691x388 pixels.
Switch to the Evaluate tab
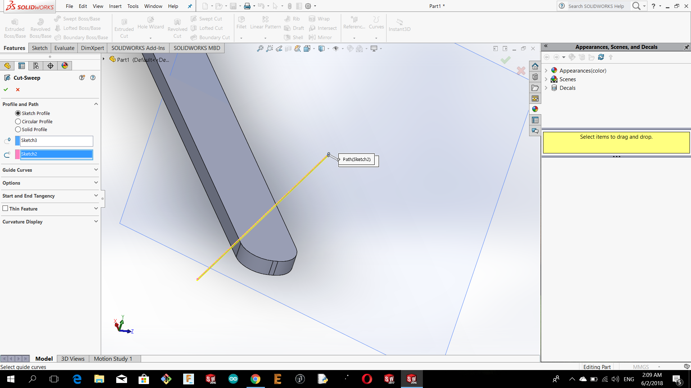pos(64,48)
